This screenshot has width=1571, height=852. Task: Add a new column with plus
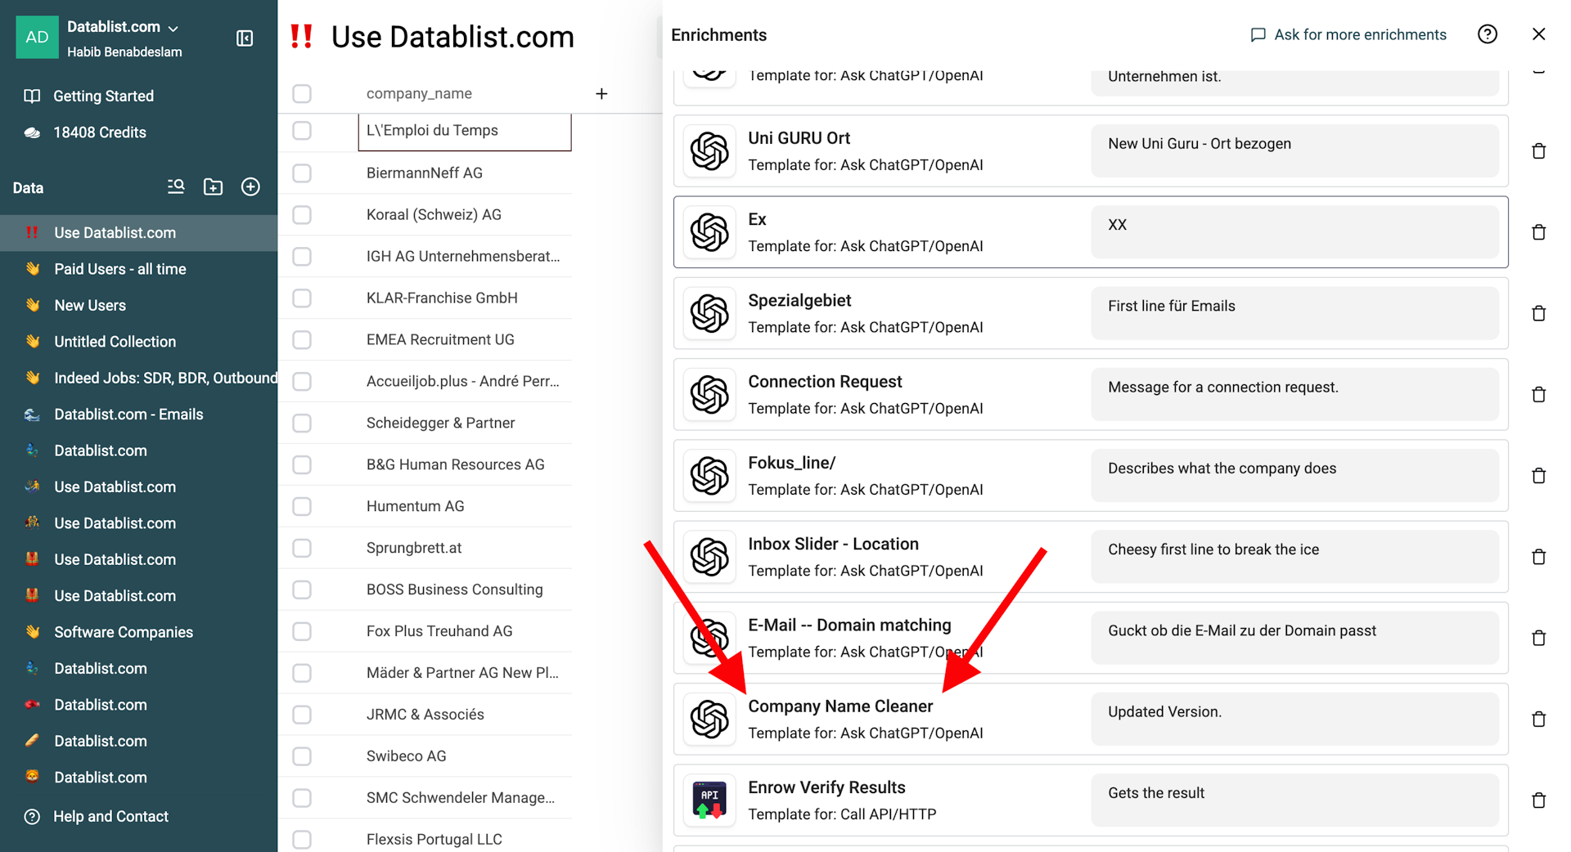(601, 94)
